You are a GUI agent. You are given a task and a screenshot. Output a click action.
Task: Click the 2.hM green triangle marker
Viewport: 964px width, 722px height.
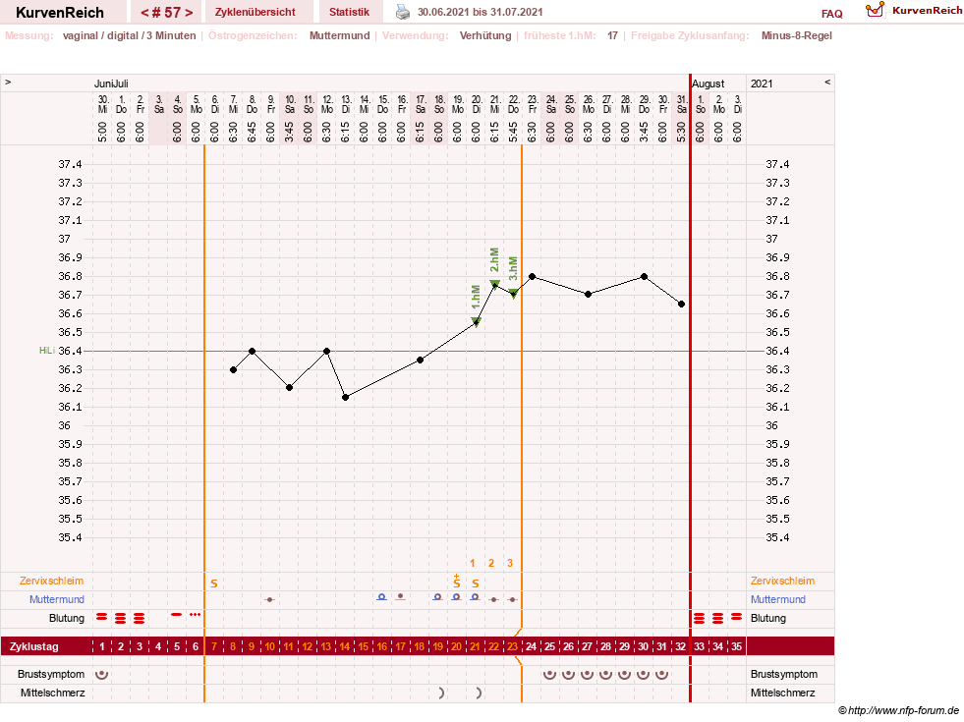(495, 284)
